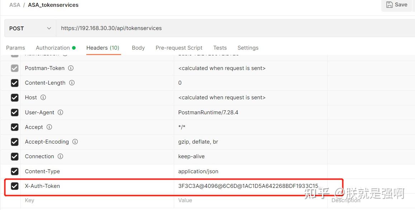Disable the Content-Type header checkbox

[15, 171]
